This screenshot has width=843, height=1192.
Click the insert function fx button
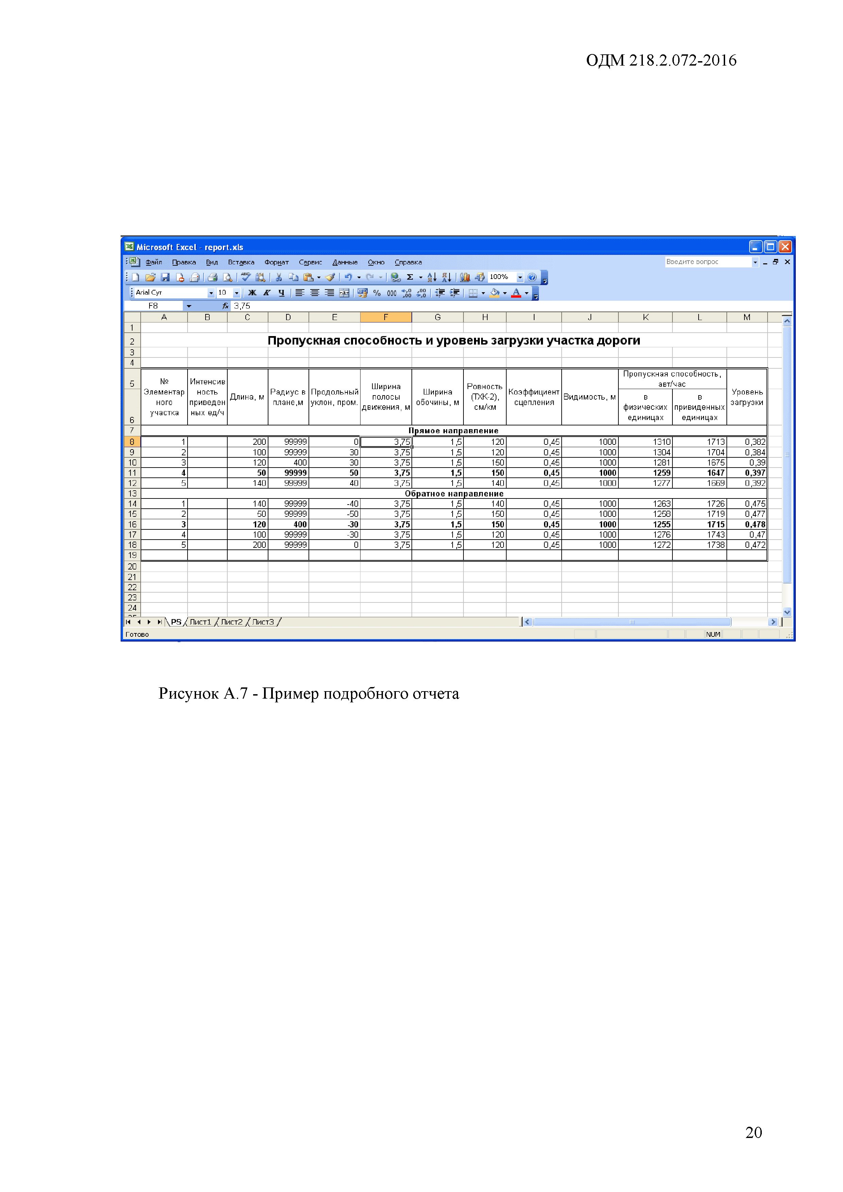click(225, 306)
